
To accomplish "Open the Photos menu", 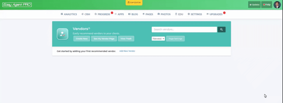I will 164,14.
